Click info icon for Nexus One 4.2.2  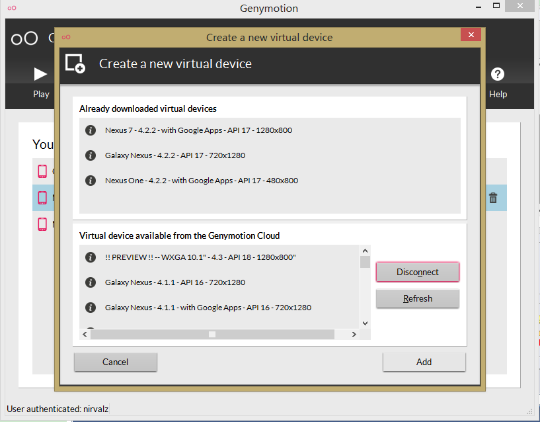click(x=91, y=181)
